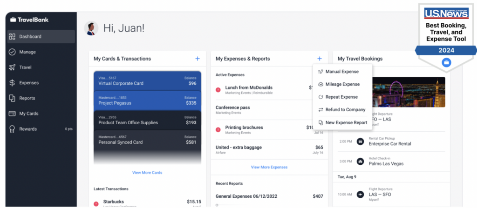Click the Enterprise Car Rental car icon
This screenshot has width=477, height=208.
360,141
